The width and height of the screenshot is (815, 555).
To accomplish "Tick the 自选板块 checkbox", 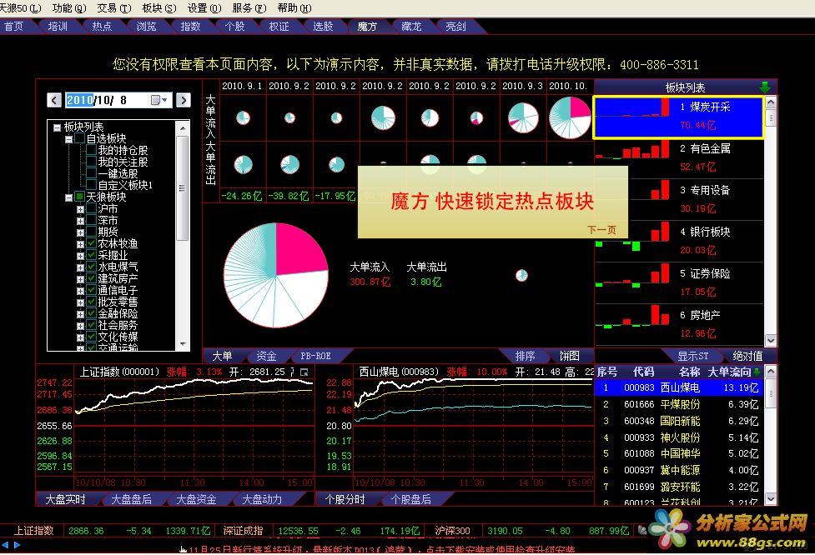I will (x=79, y=138).
